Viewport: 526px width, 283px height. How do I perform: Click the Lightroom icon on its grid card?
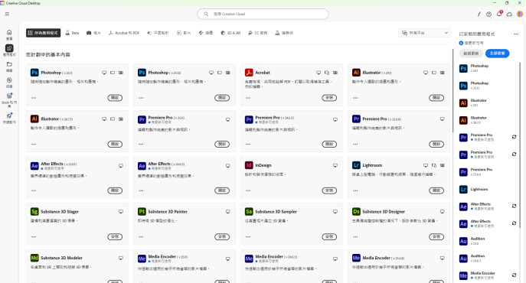pyautogui.click(x=356, y=165)
